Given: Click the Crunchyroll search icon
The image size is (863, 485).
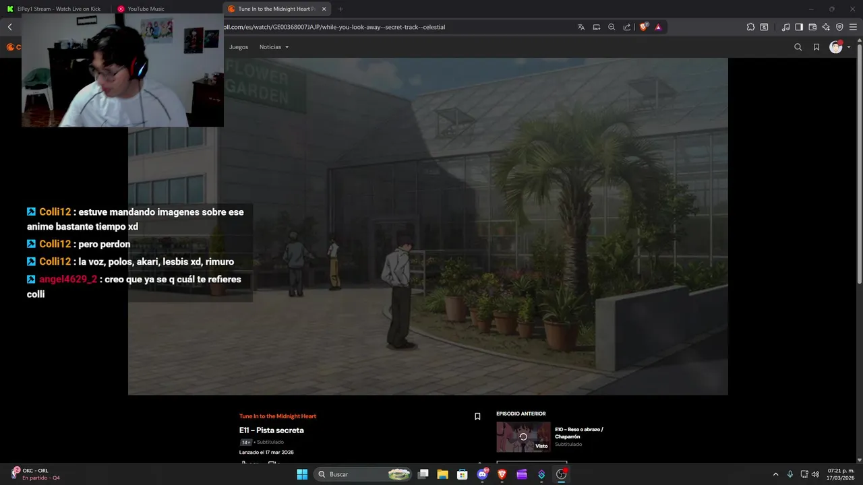Looking at the screenshot, I should [x=798, y=47].
